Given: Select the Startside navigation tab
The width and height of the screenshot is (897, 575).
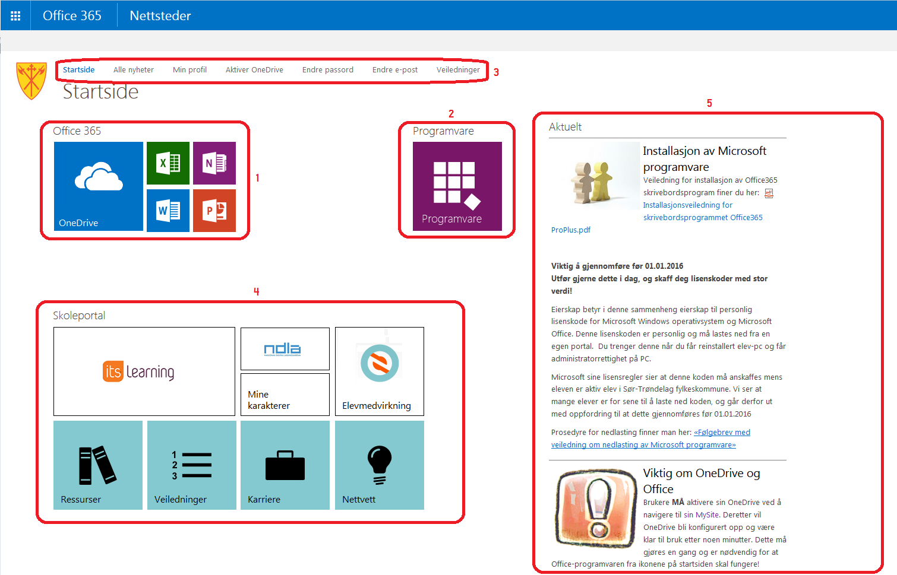Looking at the screenshot, I should (79, 70).
